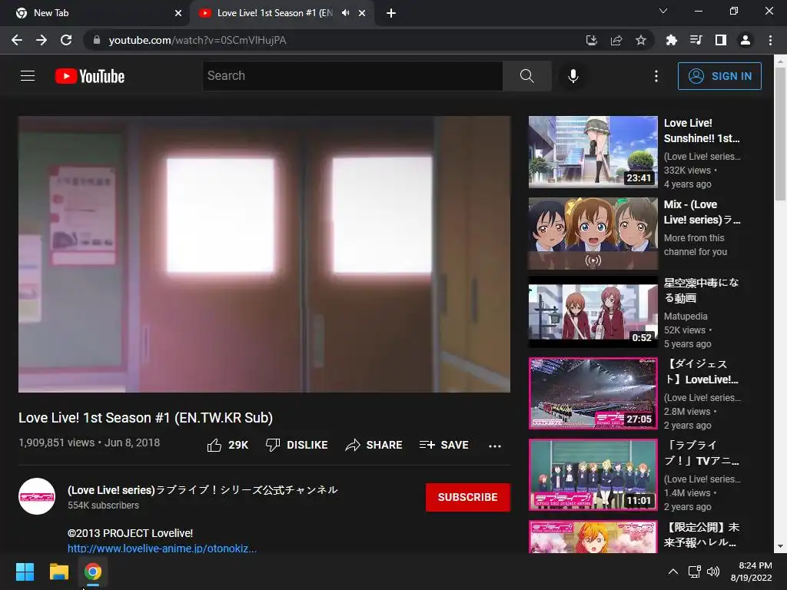Click the search magnifier button
Image resolution: width=787 pixels, height=590 pixels.
click(526, 76)
